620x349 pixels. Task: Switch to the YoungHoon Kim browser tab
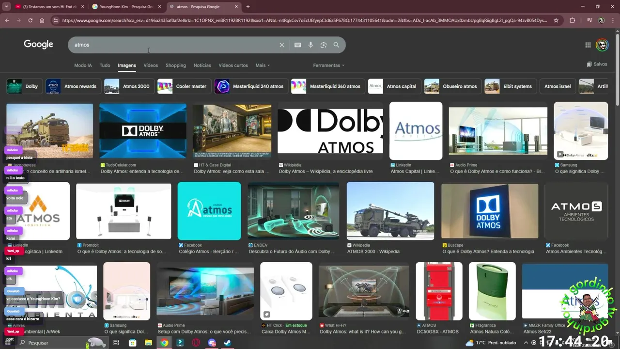tap(126, 7)
